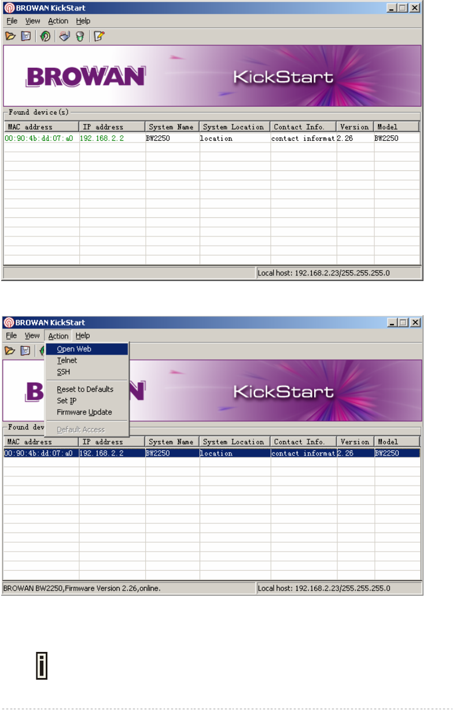The image size is (453, 711).
Task: Choose SSH from the Action menu
Action: (x=87, y=371)
